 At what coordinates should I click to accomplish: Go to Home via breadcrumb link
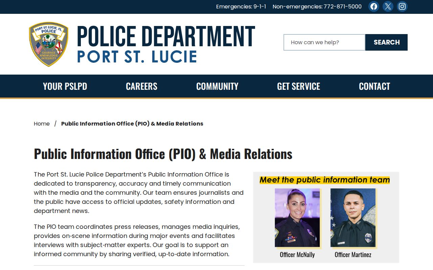coord(42,124)
